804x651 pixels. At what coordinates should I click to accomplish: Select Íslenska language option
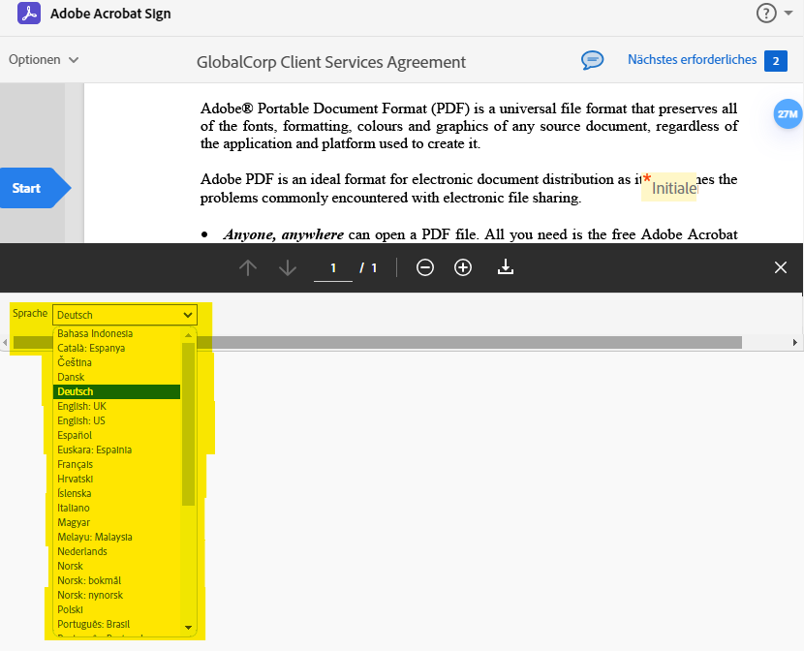click(x=117, y=493)
